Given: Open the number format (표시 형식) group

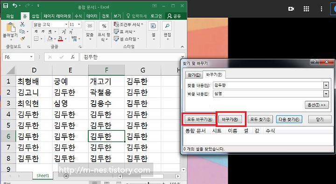Looking at the screenshot, I should 104,31.
